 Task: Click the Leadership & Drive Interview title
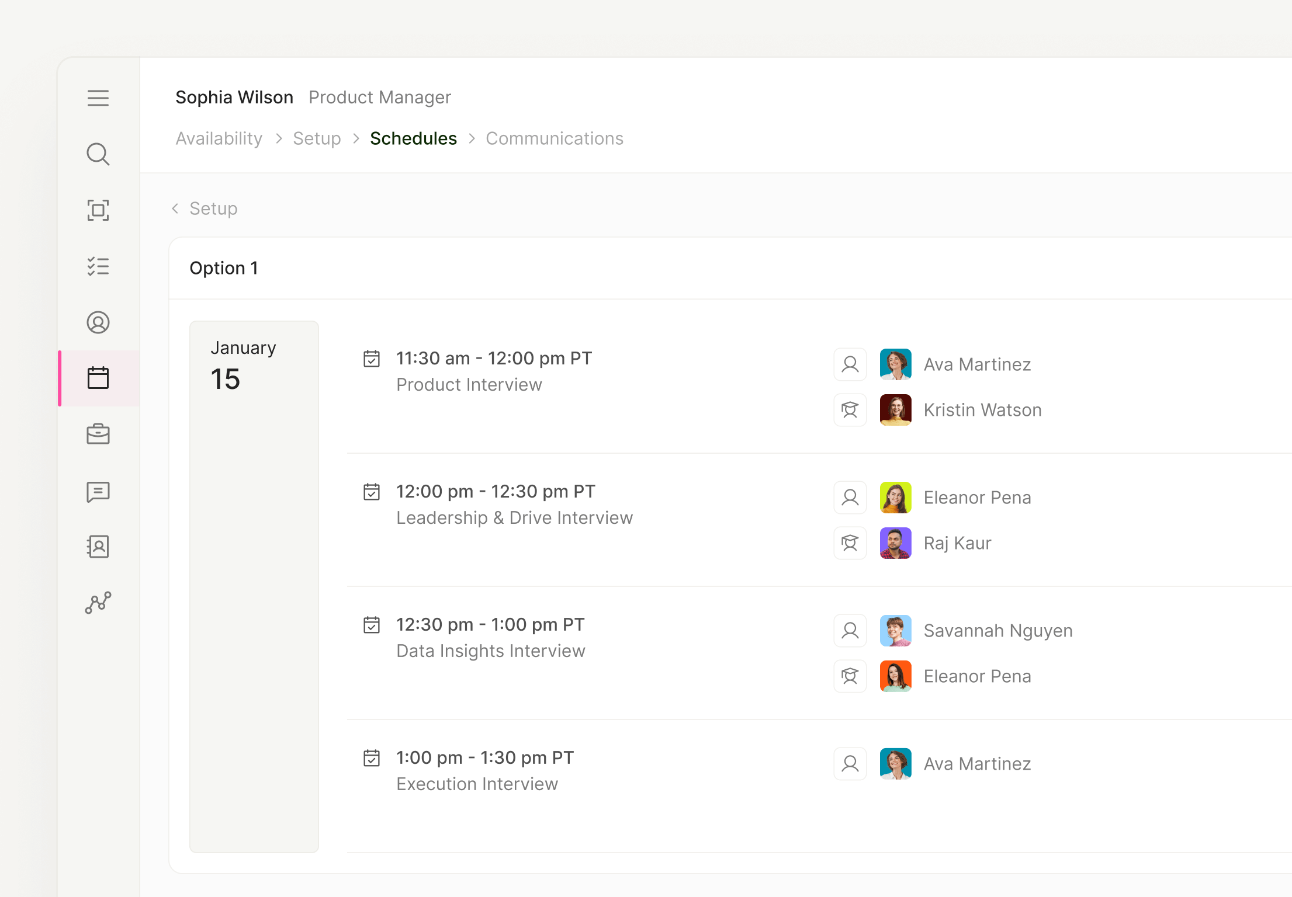(514, 517)
